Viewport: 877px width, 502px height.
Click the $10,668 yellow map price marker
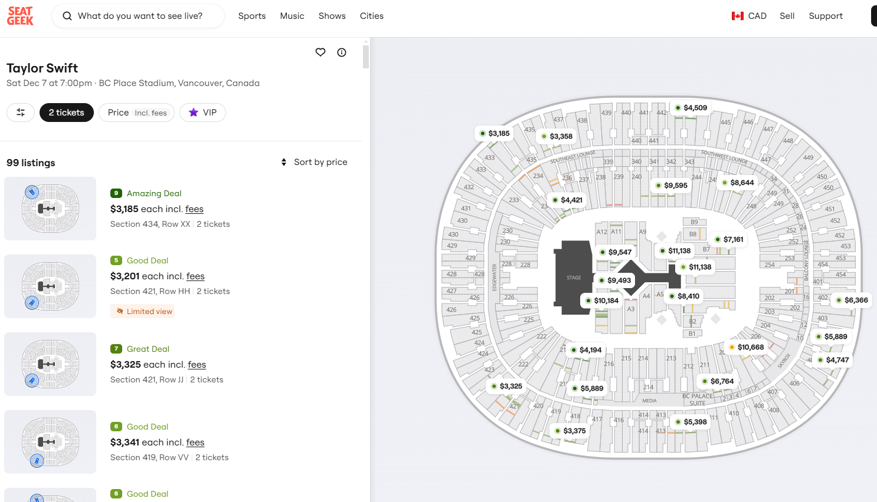746,347
